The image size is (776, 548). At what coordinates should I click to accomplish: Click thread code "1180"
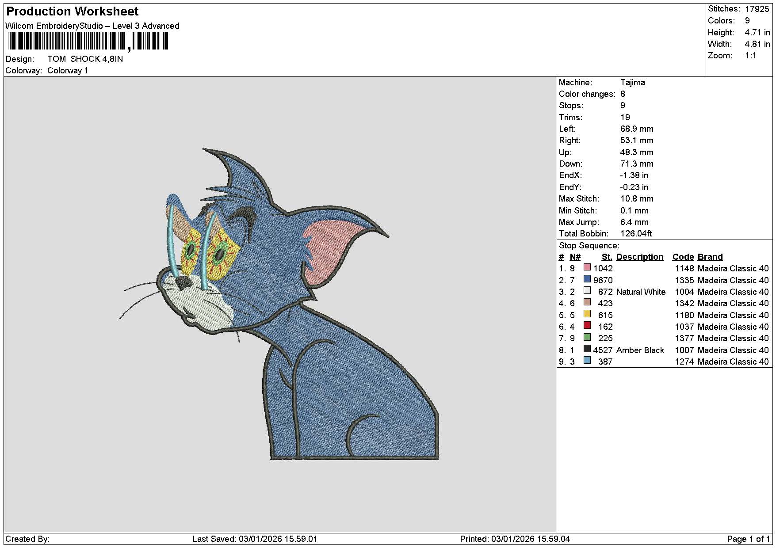click(684, 316)
